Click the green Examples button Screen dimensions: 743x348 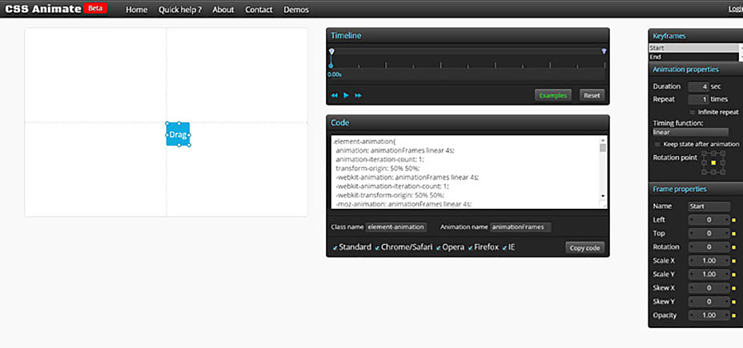(552, 95)
